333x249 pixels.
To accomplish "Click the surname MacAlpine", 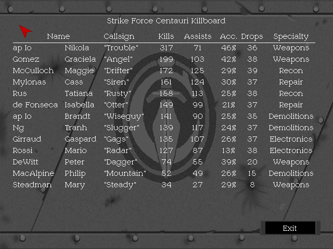I will [33, 174].
